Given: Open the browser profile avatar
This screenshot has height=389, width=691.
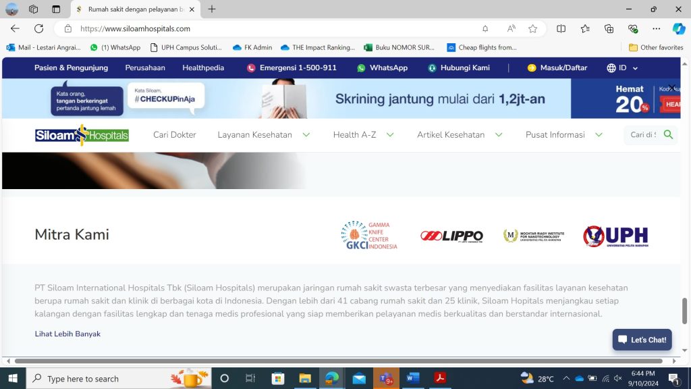Looking at the screenshot, I should [x=12, y=9].
